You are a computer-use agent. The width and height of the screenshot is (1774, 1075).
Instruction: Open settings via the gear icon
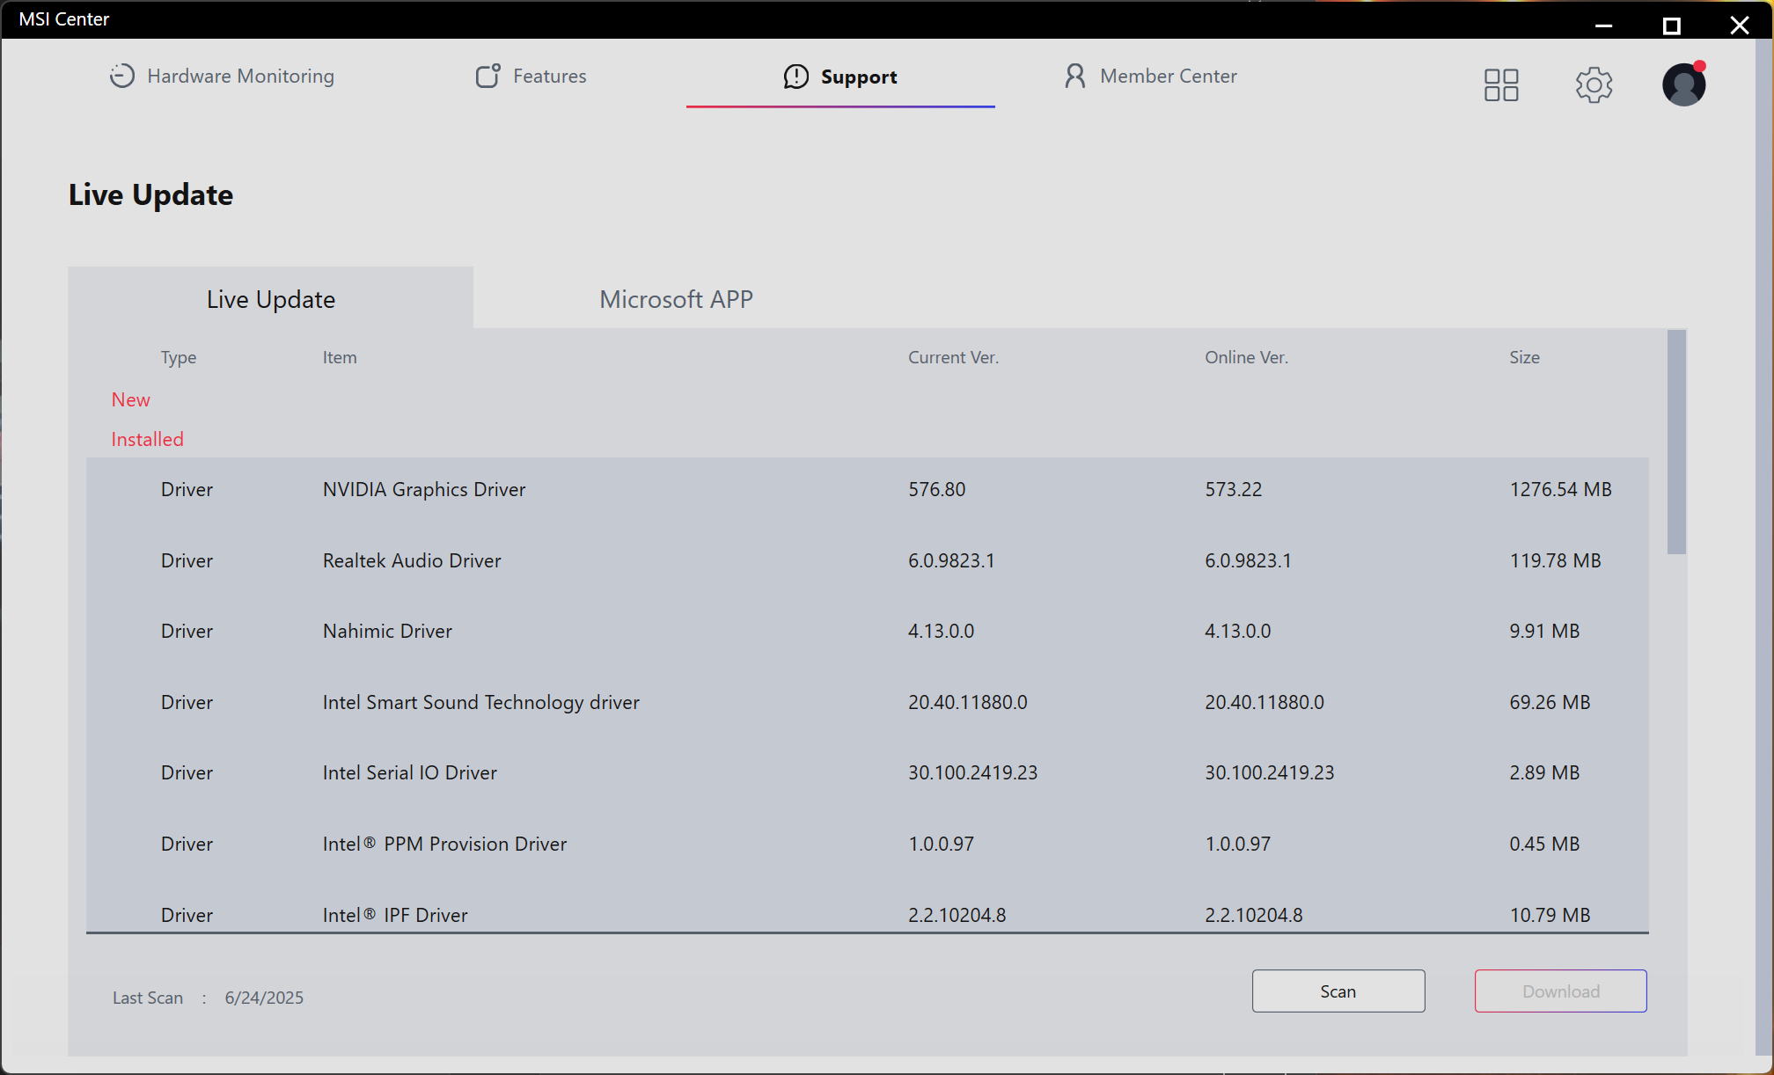[x=1594, y=85]
